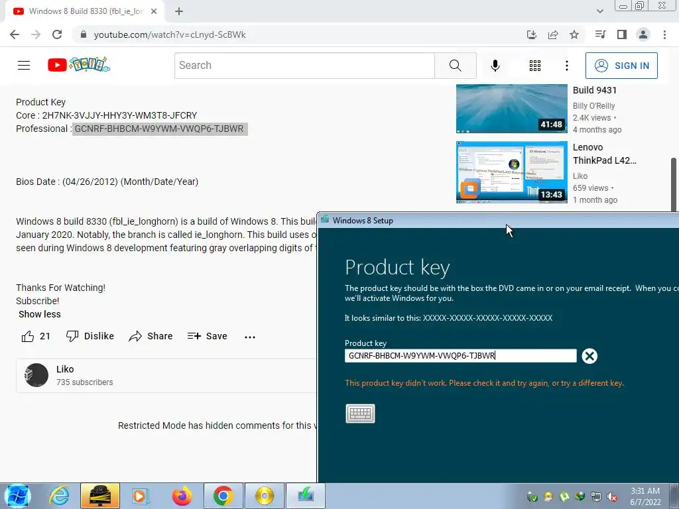This screenshot has width=679, height=509.
Task: Click the network tray icon
Action: [x=596, y=497]
